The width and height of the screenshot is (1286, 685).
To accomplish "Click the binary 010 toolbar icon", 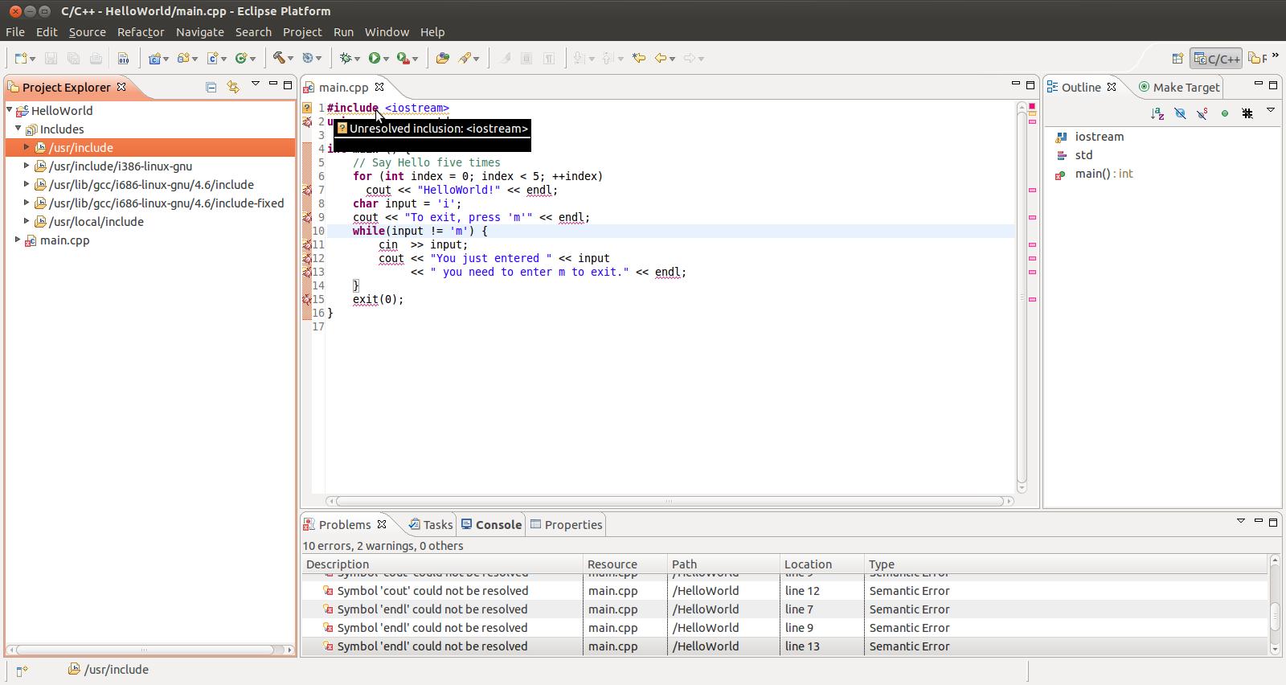I will pos(123,58).
